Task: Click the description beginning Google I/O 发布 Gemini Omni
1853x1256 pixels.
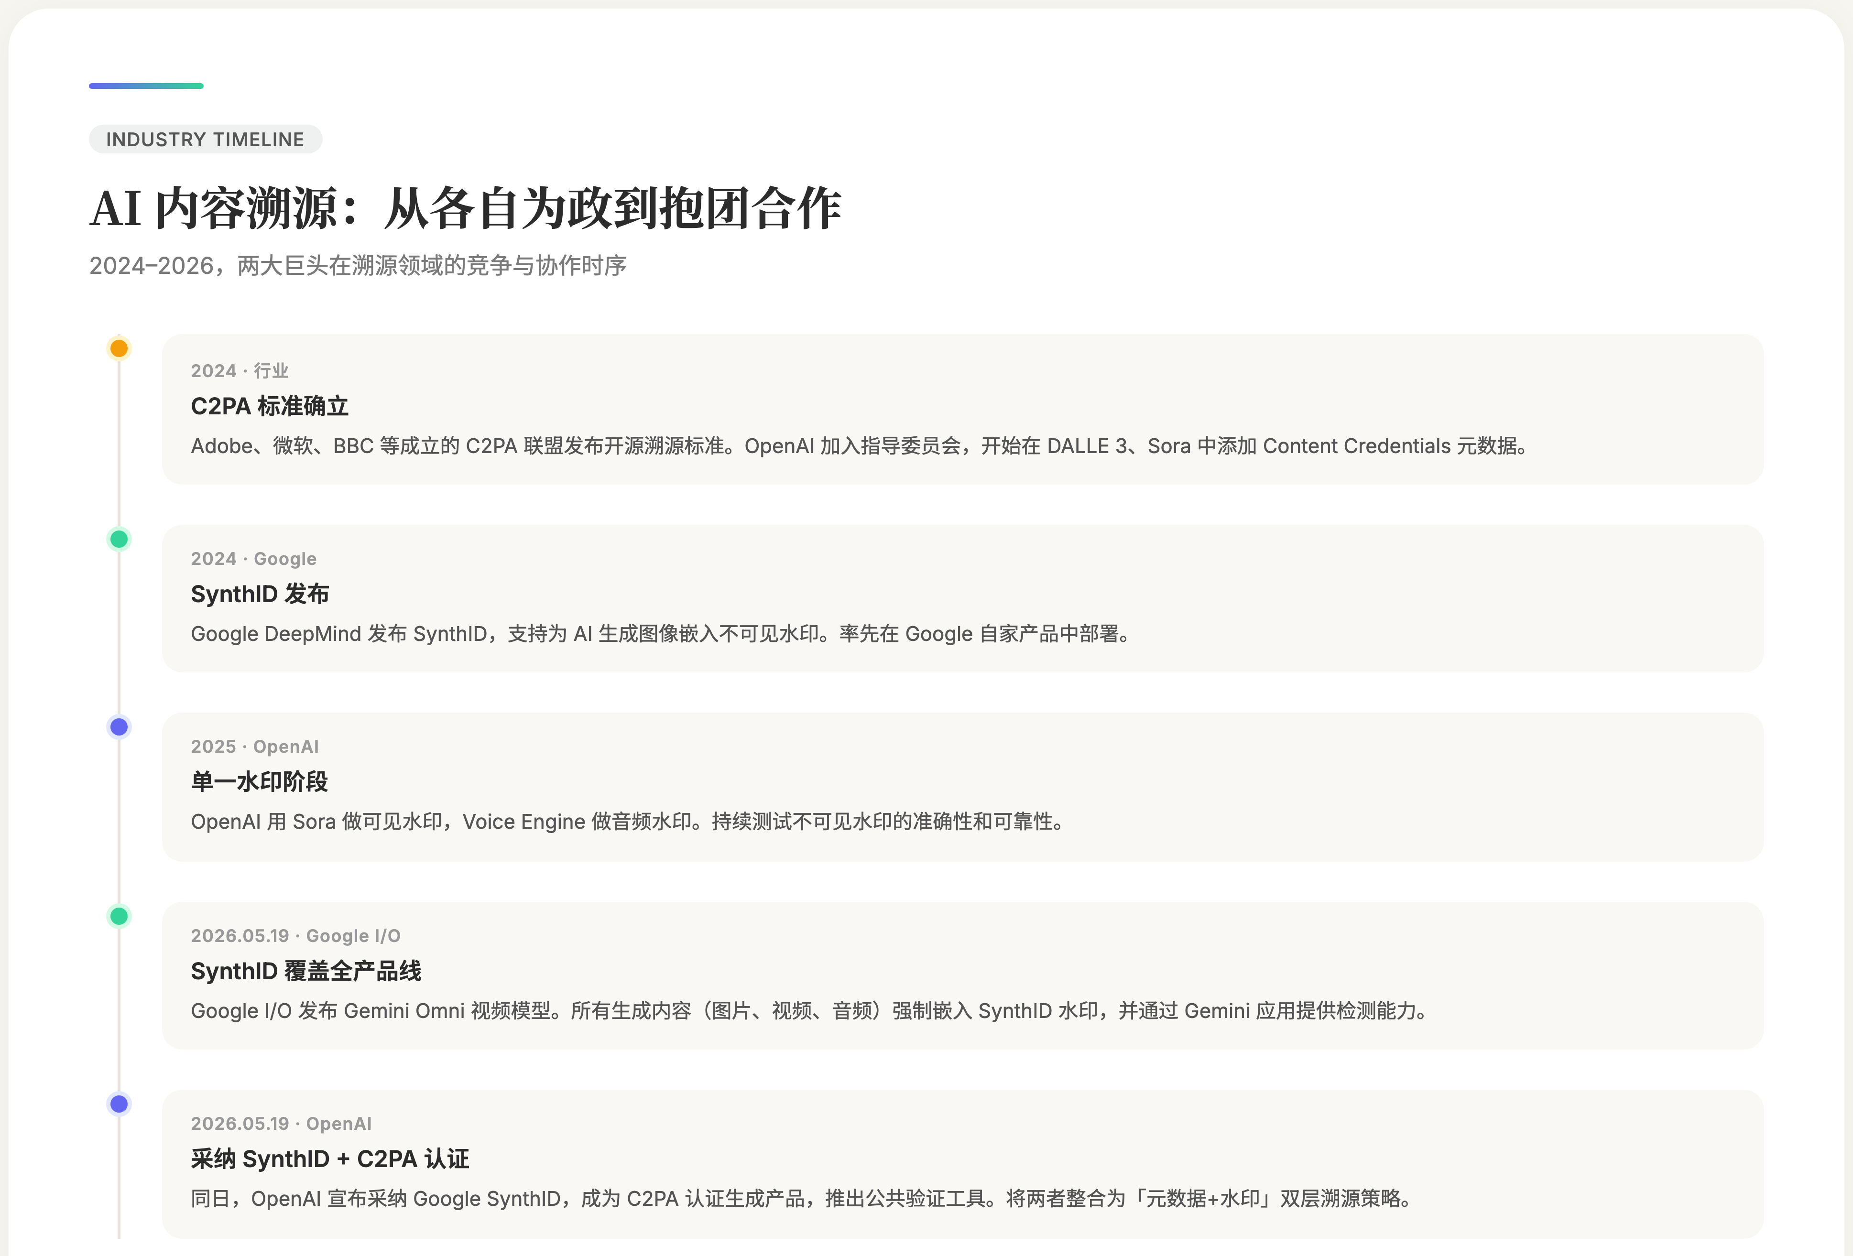Action: coord(809,1011)
